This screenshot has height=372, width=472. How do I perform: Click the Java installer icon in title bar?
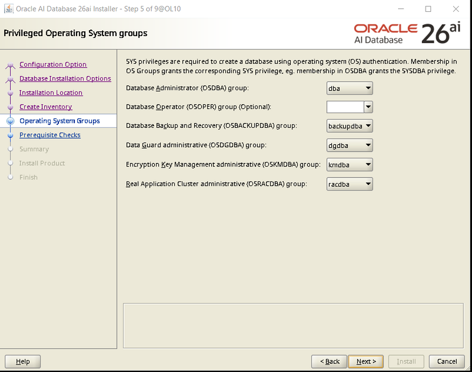click(x=9, y=9)
